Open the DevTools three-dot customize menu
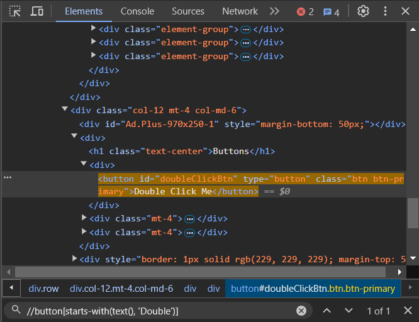 (x=386, y=11)
